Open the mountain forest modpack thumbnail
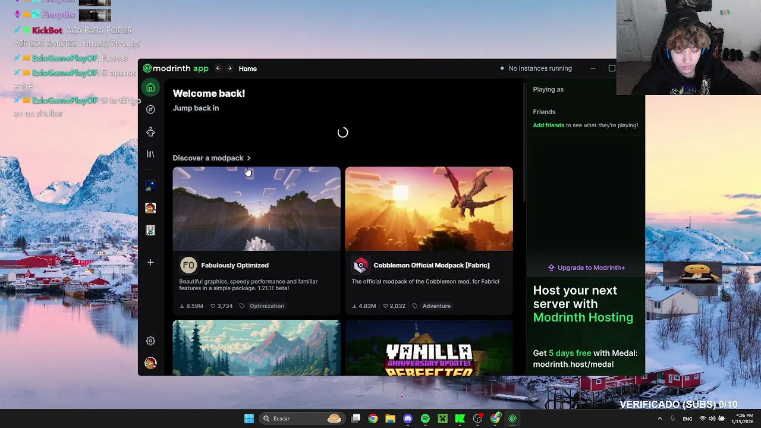 (257, 348)
